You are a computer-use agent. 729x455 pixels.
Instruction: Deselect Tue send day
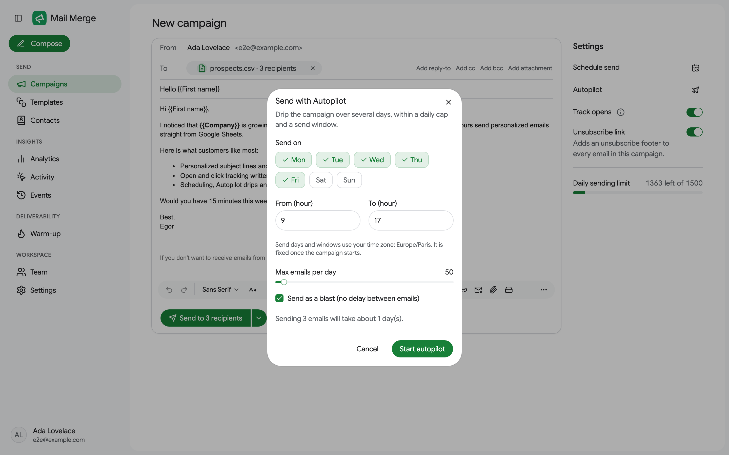pyautogui.click(x=333, y=160)
